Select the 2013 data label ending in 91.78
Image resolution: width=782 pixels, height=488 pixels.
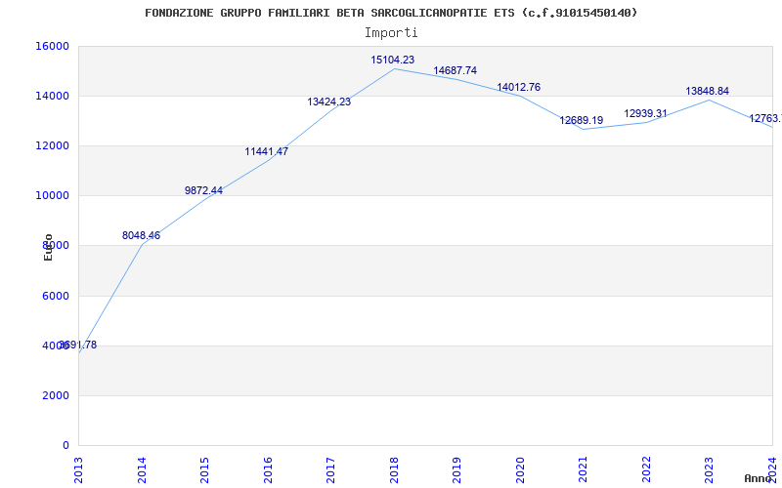tap(78, 346)
